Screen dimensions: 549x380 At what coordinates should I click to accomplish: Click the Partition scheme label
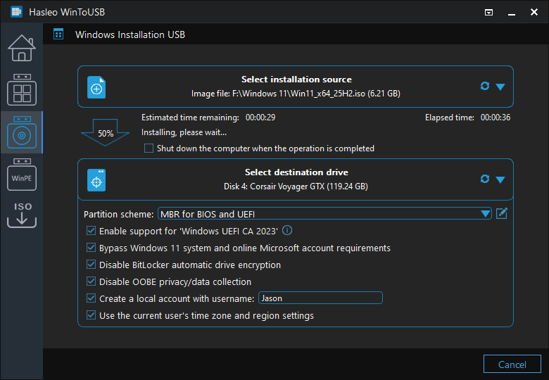118,214
